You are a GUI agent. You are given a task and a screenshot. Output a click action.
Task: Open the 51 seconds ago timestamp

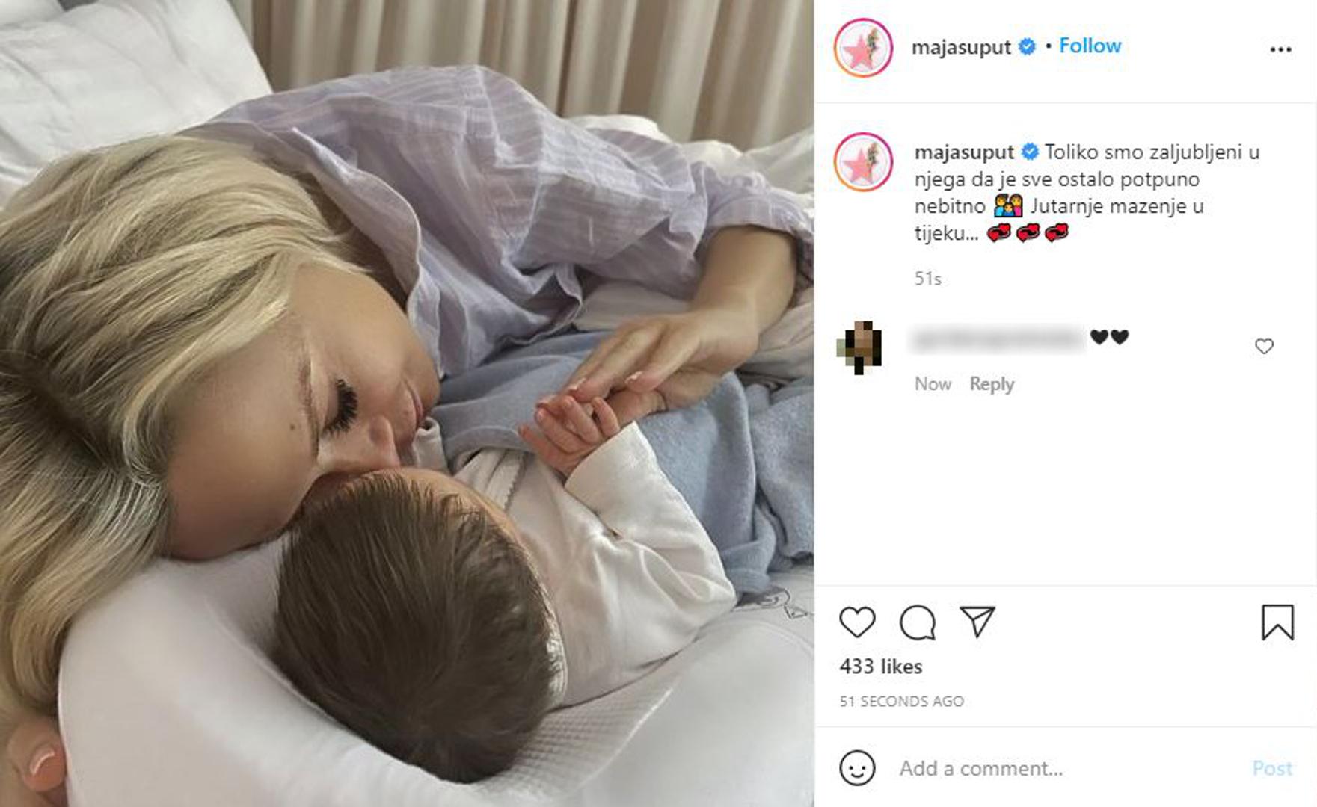[x=901, y=702]
